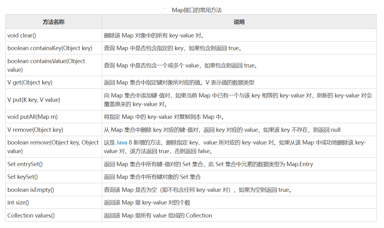Image resolution: width=384 pixels, height=228 pixels.
Task: Select the Set entrySet() method cell
Action: tap(25, 164)
